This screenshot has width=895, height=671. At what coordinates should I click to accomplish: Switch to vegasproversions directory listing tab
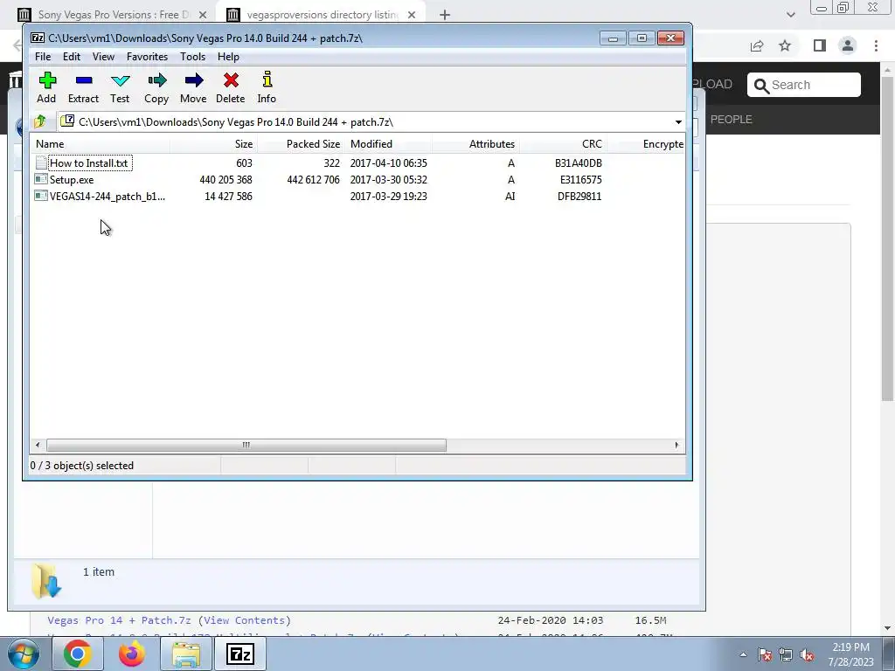[323, 15]
